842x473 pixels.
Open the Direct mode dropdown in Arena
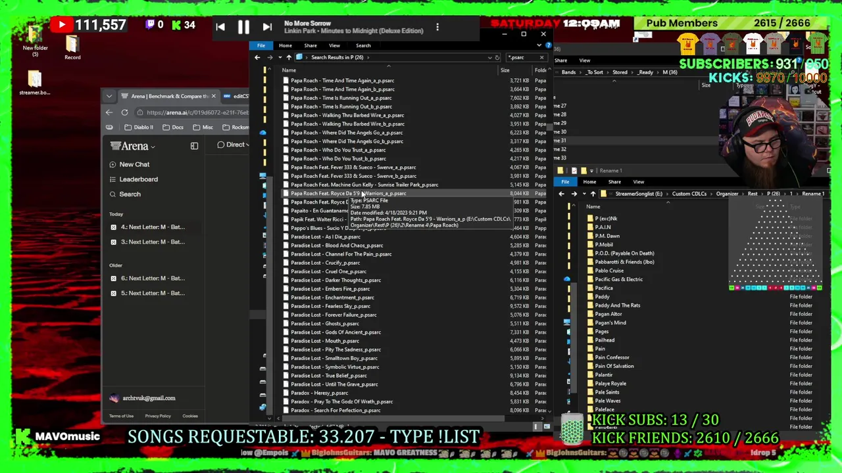[233, 145]
